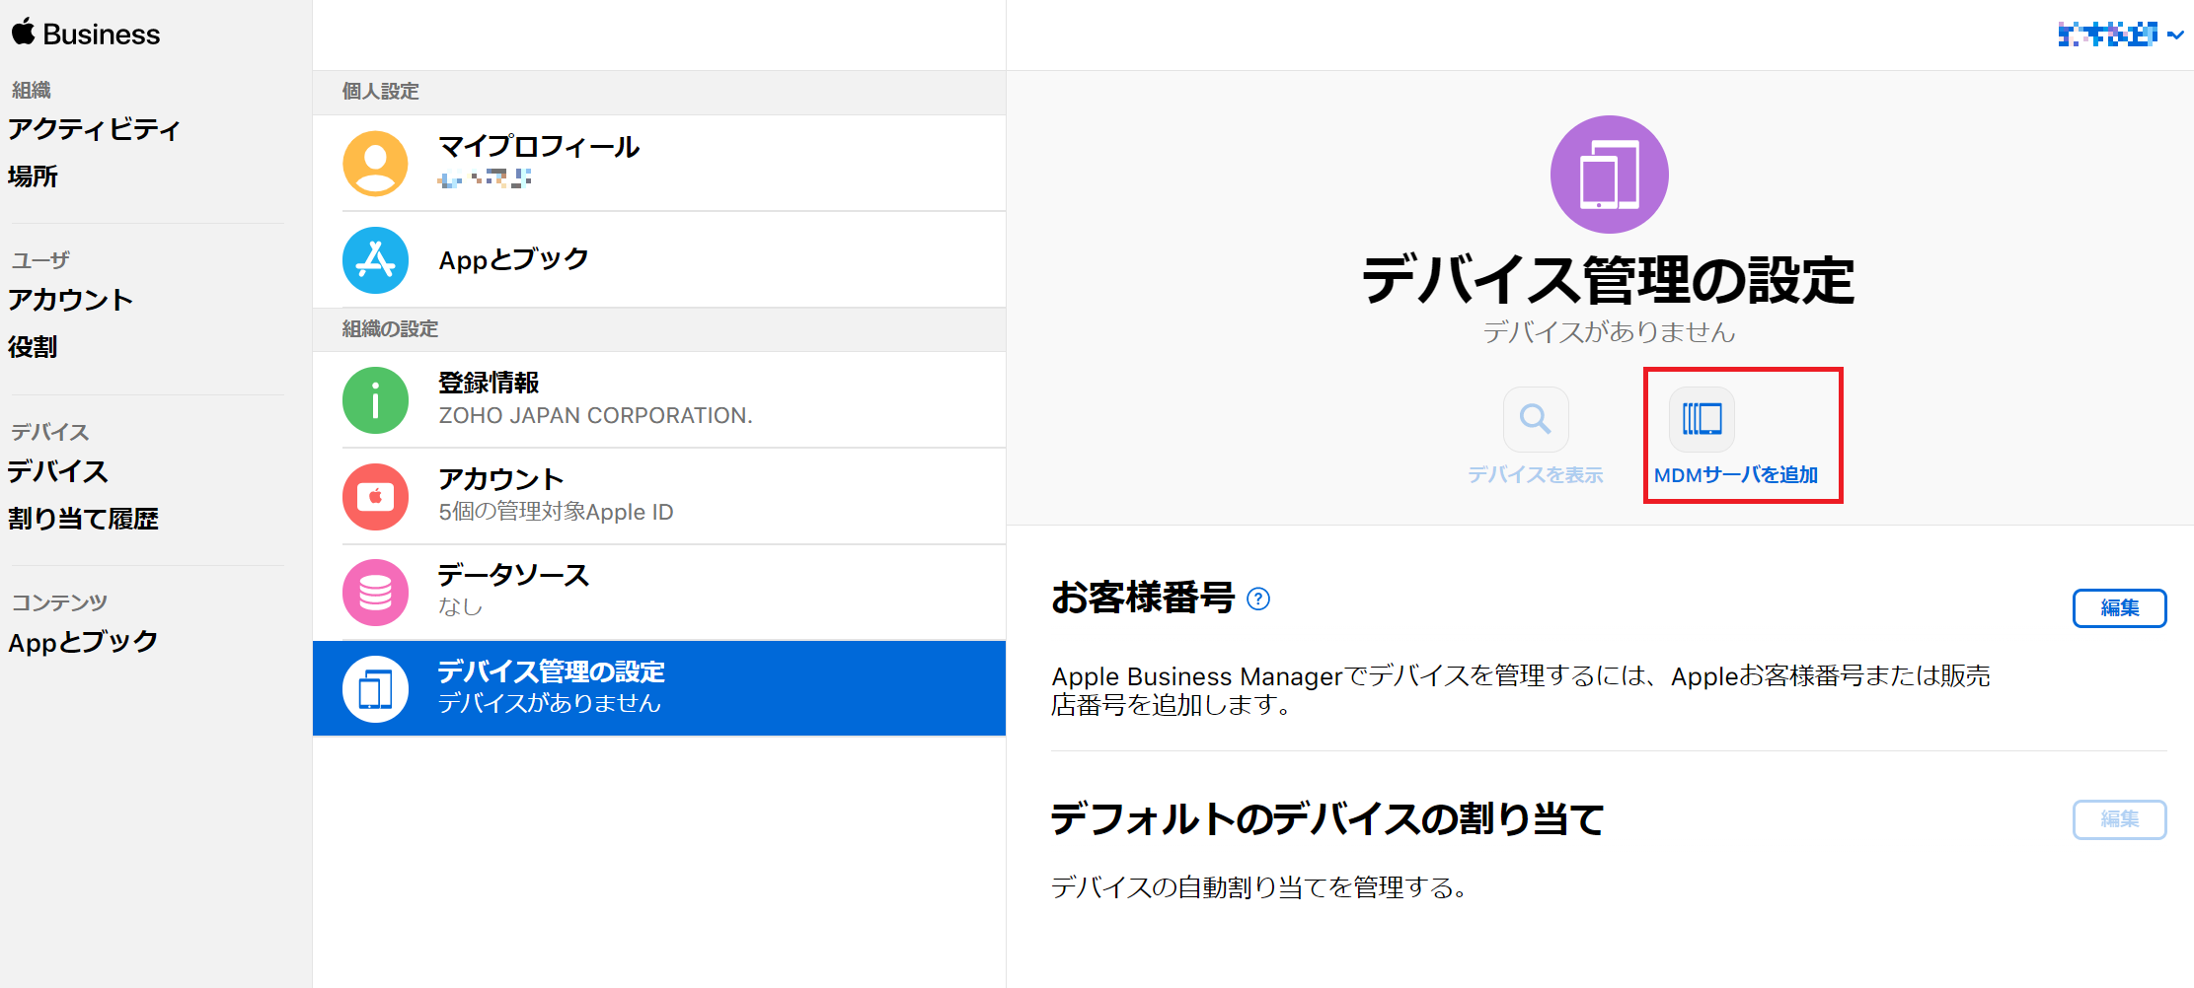Select the red Apple アカウント icon
The height and width of the screenshot is (988, 2194).
[x=375, y=496]
